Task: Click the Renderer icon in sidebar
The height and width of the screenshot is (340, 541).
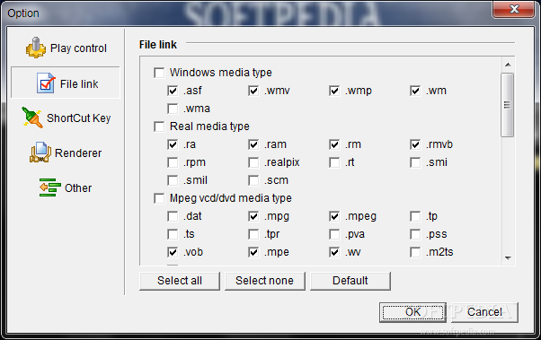Action: point(40,153)
